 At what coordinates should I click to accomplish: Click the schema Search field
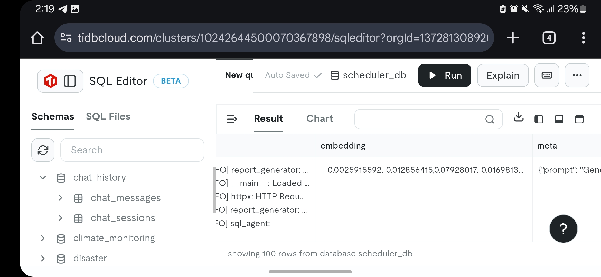pyautogui.click(x=132, y=150)
